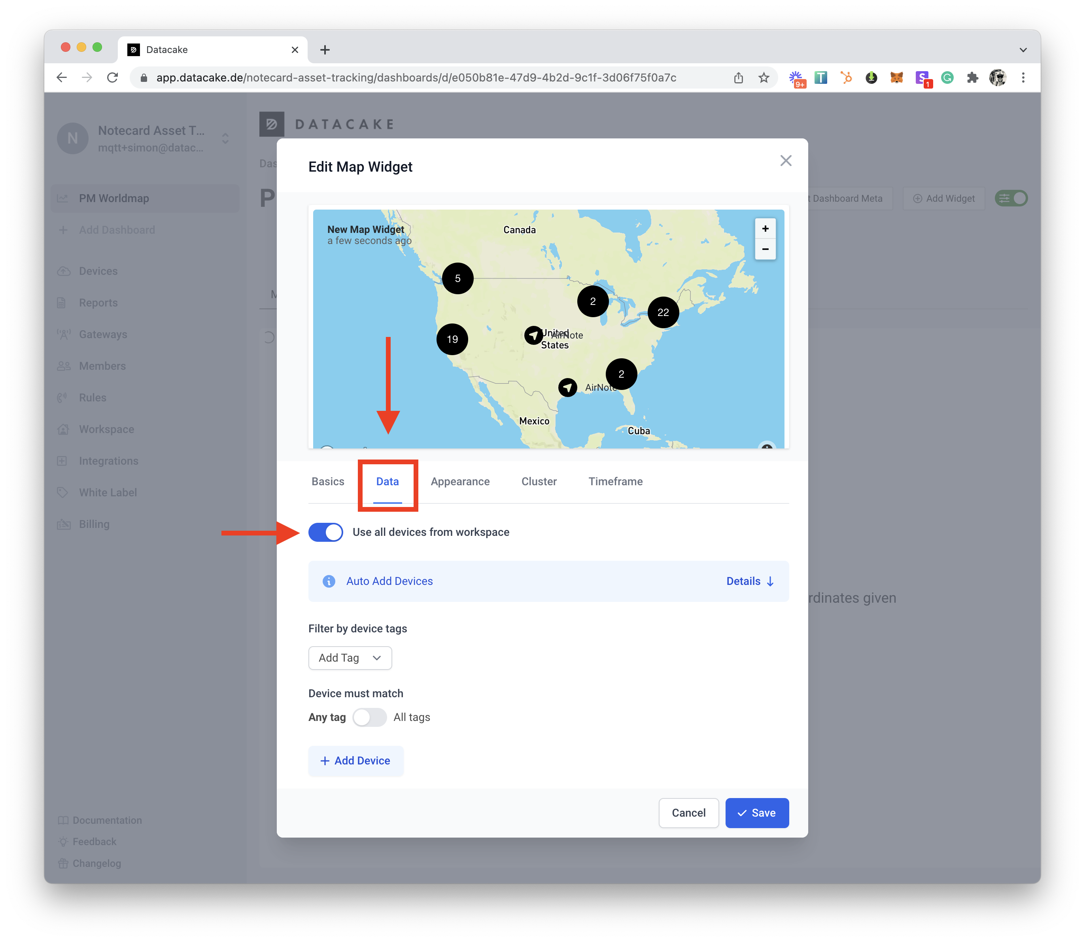Select PM Worldmap dashboard in sidebar
The width and height of the screenshot is (1085, 942).
[145, 199]
